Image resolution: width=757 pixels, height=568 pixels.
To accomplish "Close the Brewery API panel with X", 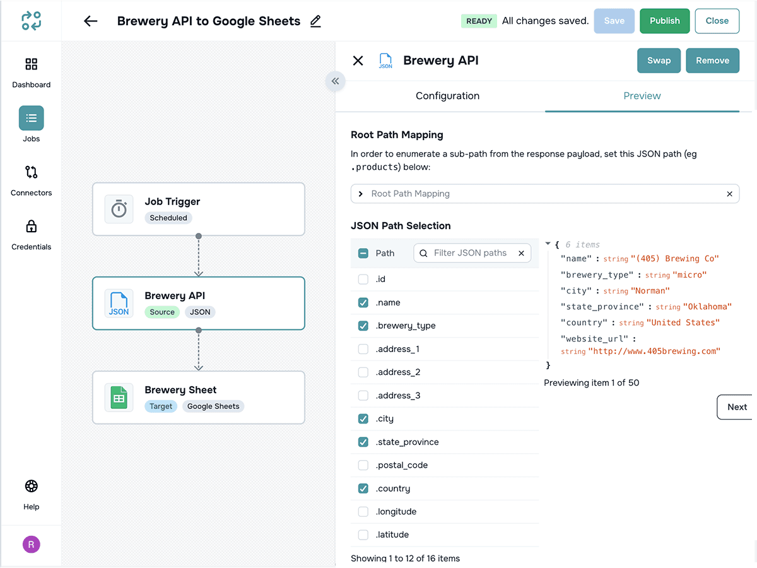I will point(358,61).
